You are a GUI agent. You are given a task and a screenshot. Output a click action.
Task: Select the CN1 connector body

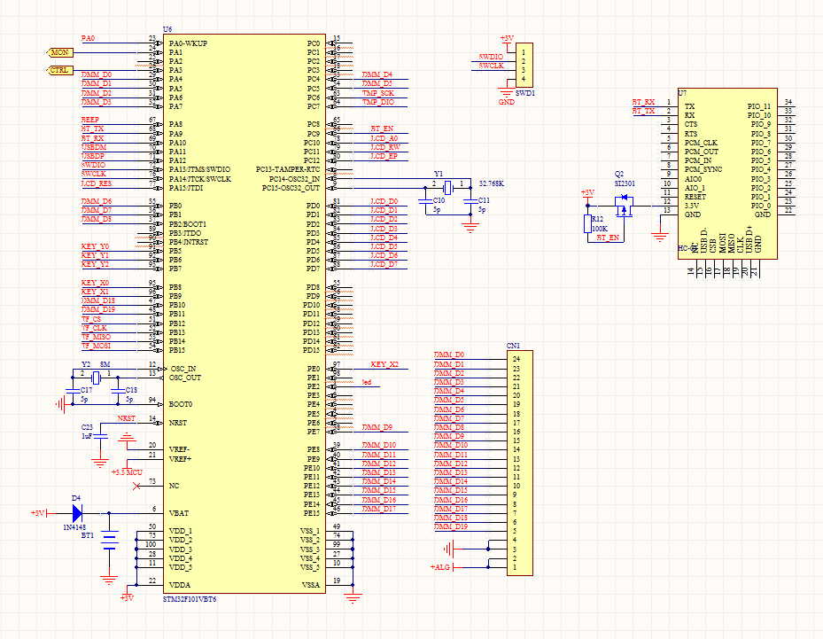coord(521,461)
